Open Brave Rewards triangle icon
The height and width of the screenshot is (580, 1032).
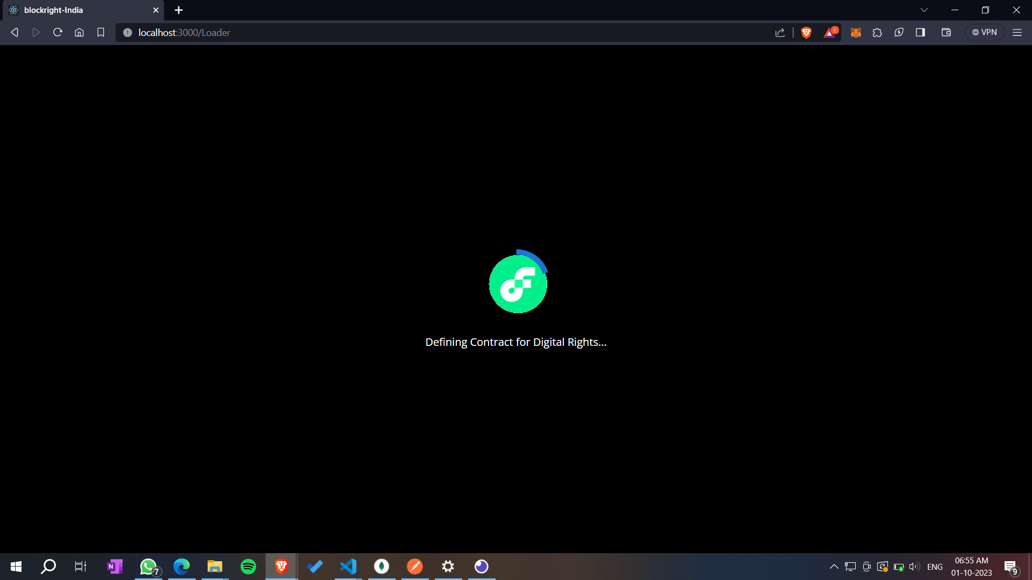click(x=830, y=33)
